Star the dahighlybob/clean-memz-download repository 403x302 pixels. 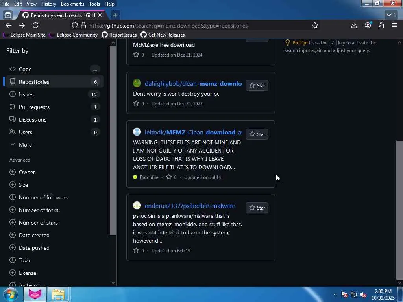tap(257, 85)
